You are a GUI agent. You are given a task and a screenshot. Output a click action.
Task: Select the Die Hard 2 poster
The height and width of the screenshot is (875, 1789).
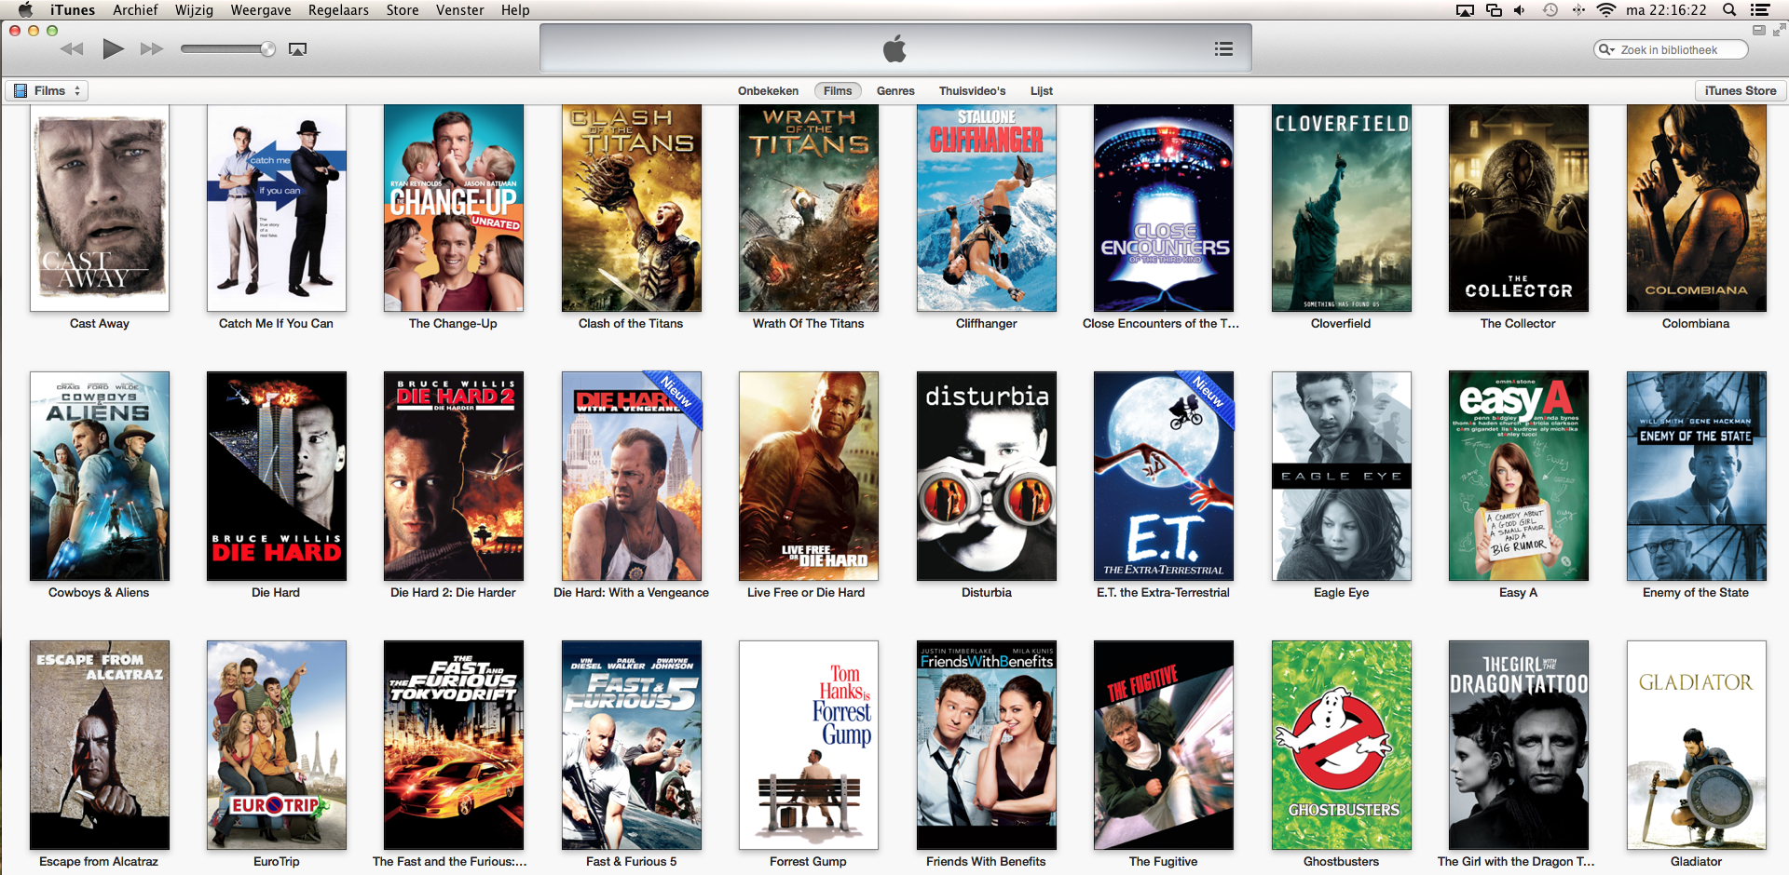pos(454,476)
